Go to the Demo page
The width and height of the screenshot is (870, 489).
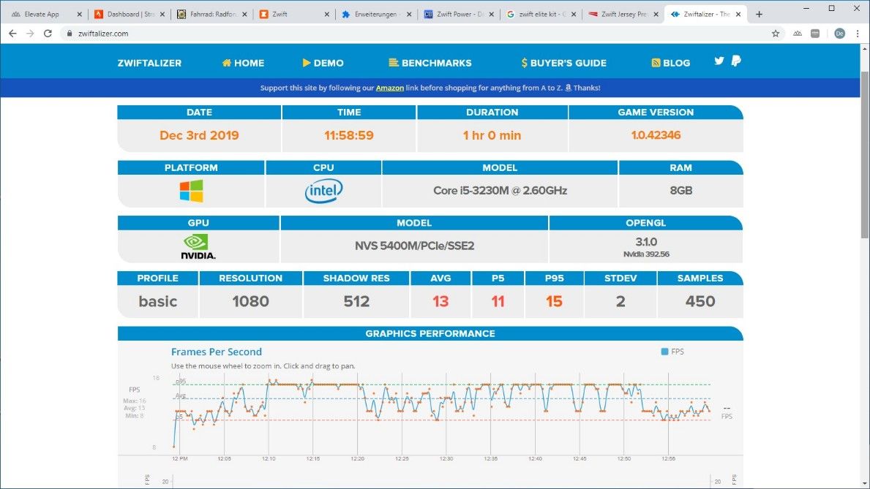[323, 63]
